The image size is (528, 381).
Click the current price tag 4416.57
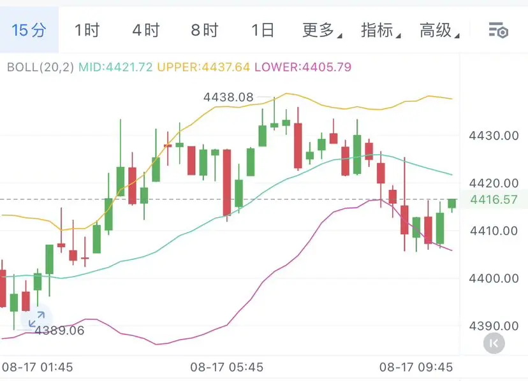pos(494,199)
